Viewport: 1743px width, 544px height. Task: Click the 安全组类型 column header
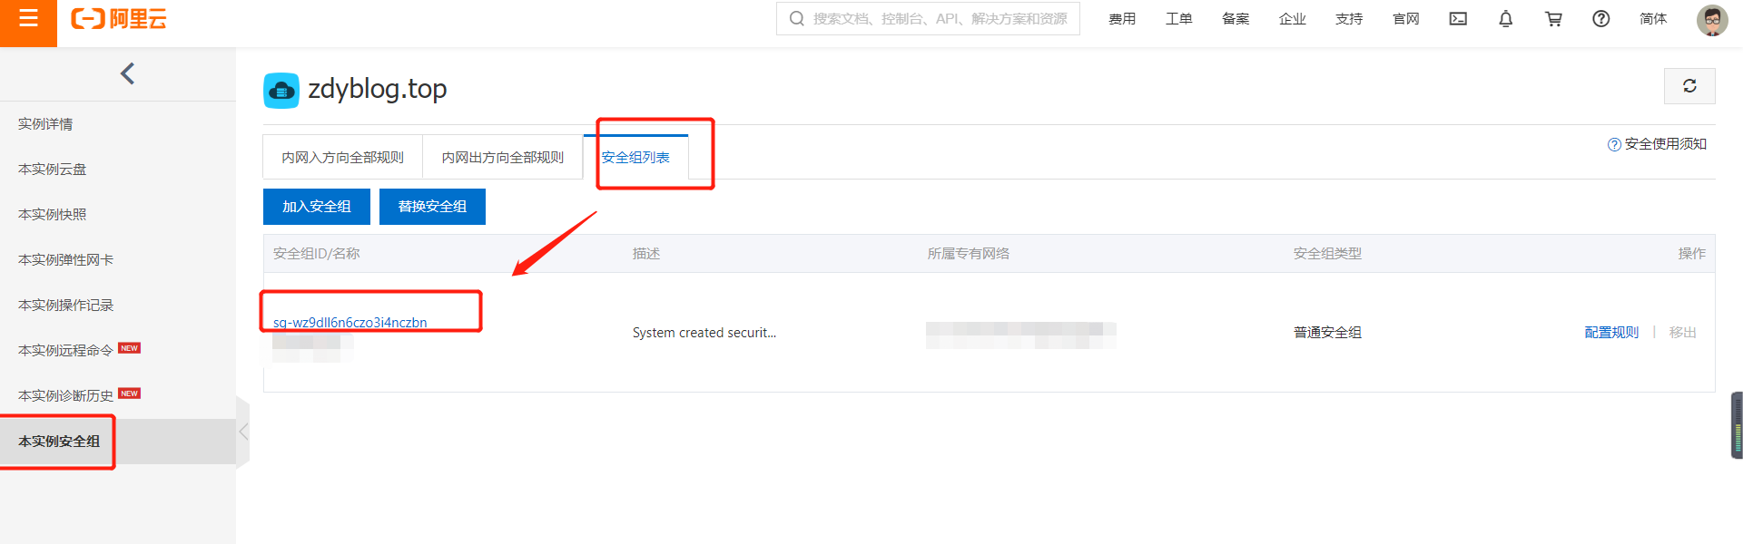(1327, 254)
